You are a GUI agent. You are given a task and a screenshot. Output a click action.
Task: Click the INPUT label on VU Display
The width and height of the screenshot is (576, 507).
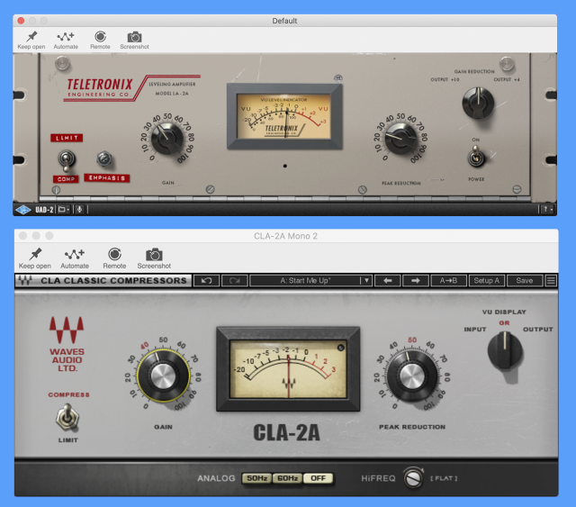pyautogui.click(x=475, y=330)
